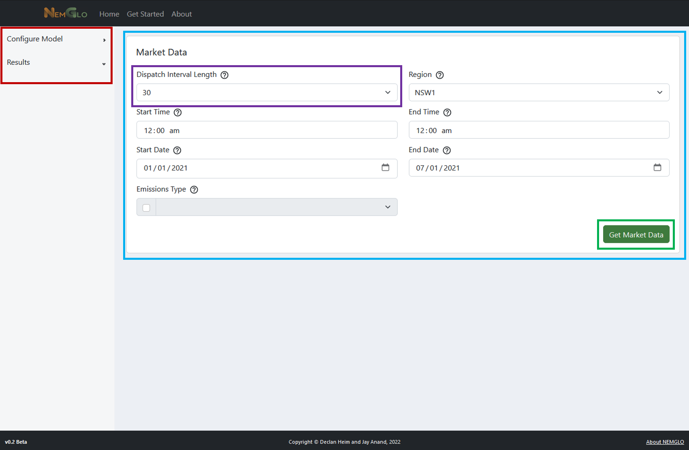Open Get Started navbar item

tap(145, 14)
